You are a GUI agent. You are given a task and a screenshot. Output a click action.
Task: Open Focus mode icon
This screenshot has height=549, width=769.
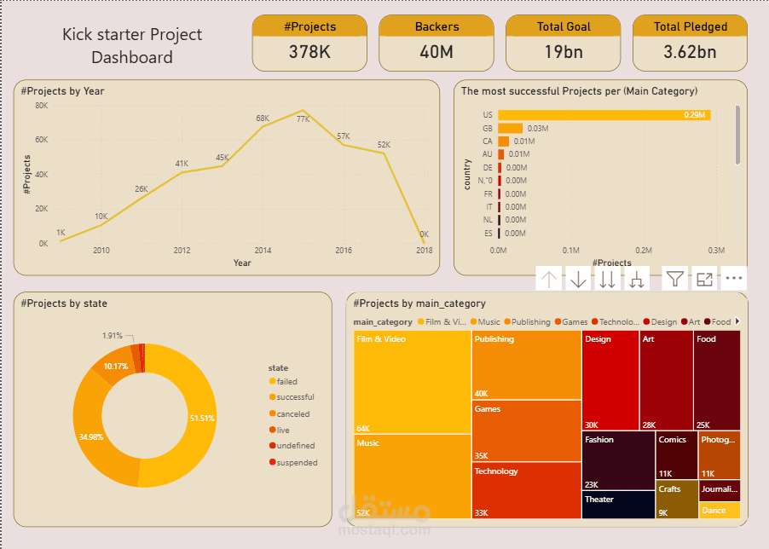coord(704,280)
